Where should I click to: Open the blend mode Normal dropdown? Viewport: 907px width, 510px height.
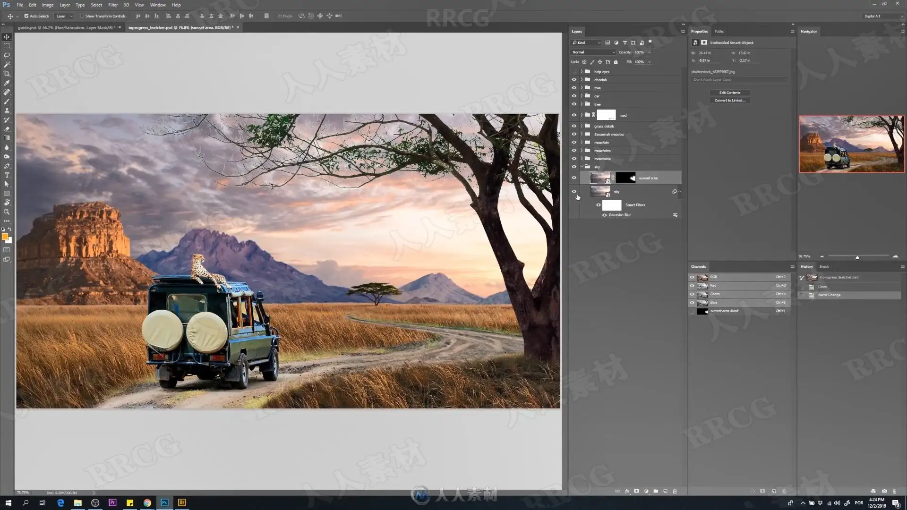593,52
